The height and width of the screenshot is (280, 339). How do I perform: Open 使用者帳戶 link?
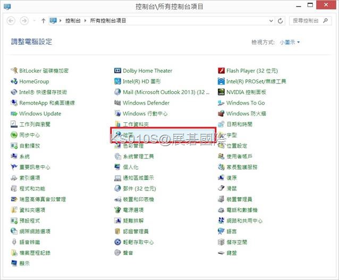pos(239,156)
